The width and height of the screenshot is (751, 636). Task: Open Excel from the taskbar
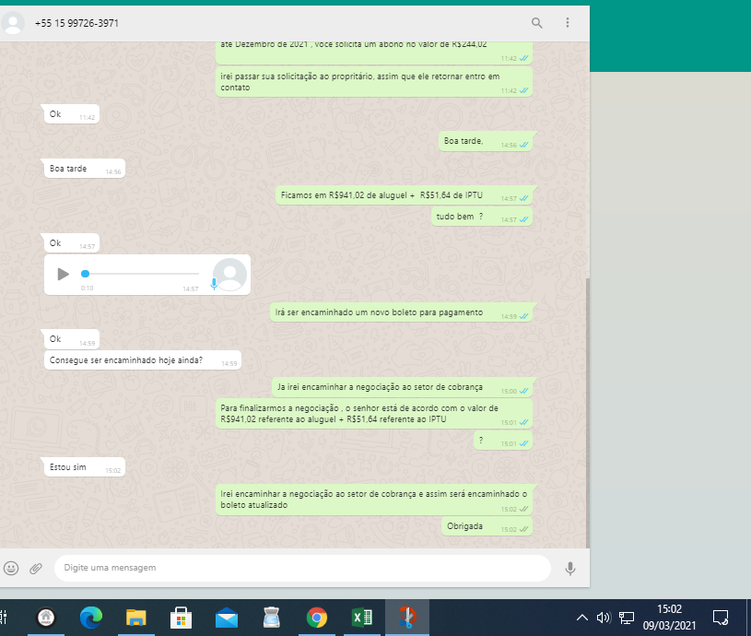(361, 618)
